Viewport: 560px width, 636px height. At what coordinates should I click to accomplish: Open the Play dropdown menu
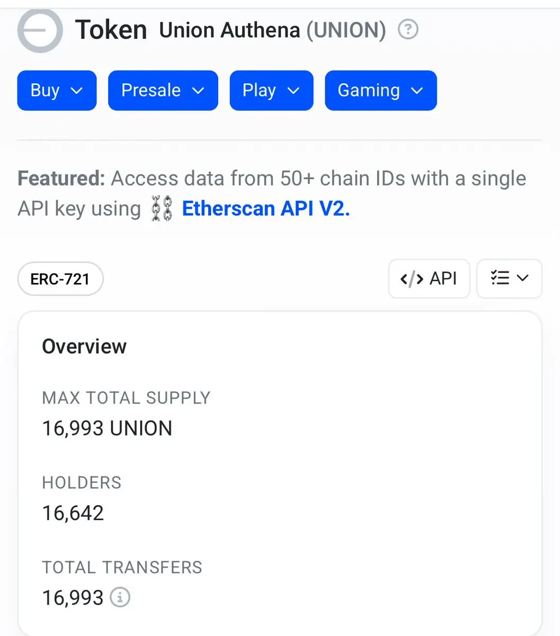271,91
